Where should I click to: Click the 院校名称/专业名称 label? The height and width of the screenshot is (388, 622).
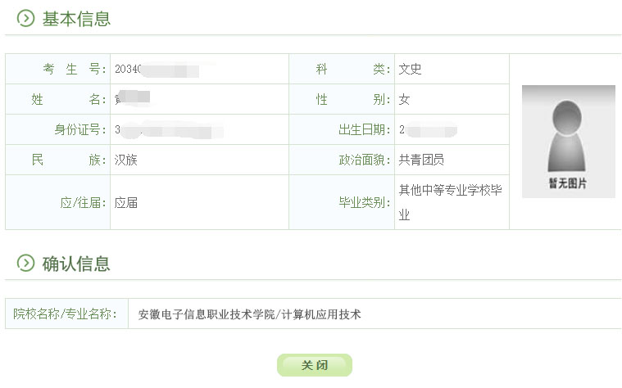pyautogui.click(x=66, y=314)
